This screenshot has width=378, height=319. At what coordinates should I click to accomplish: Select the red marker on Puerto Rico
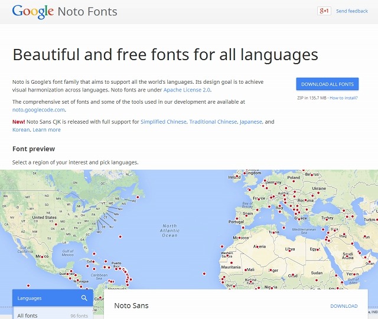coord(118,269)
